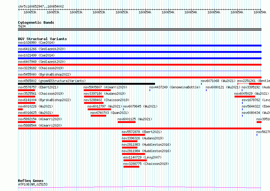The width and height of the screenshot is (270, 191).
Task: Click the nsv3525561 (Chaisson2019) label
Action: click(41, 94)
